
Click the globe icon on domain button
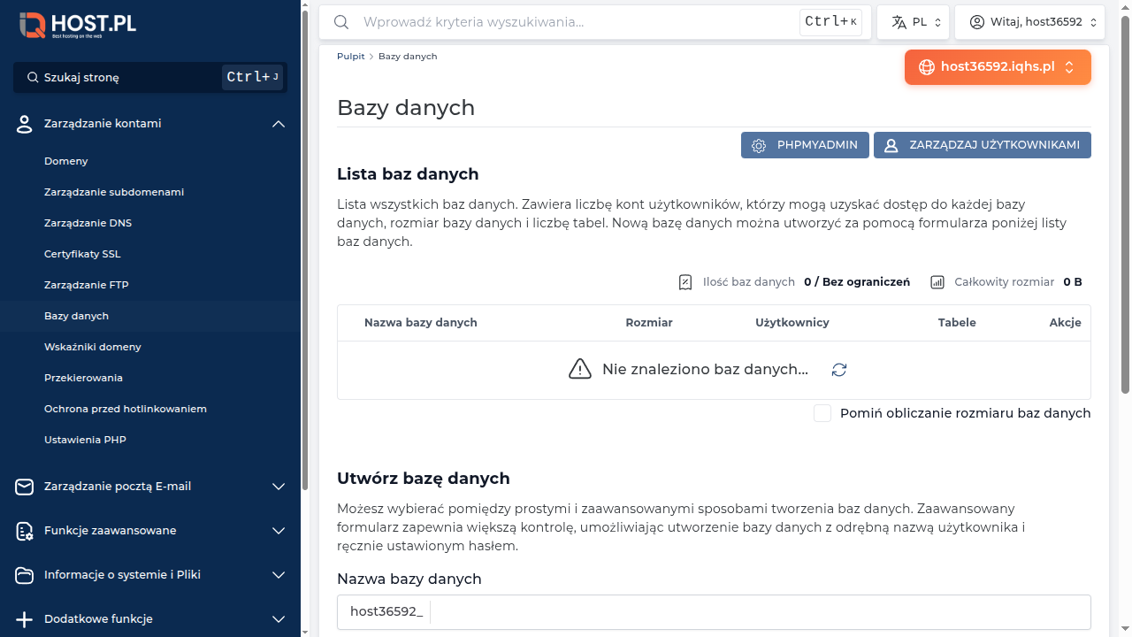coord(927,67)
